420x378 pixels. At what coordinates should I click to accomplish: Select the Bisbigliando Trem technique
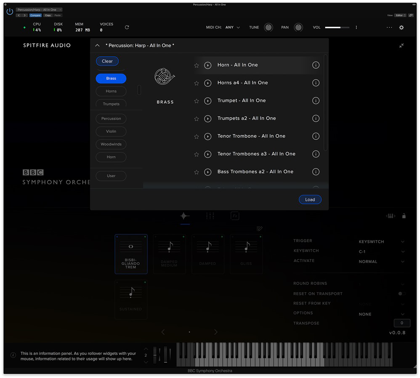pyautogui.click(x=131, y=254)
